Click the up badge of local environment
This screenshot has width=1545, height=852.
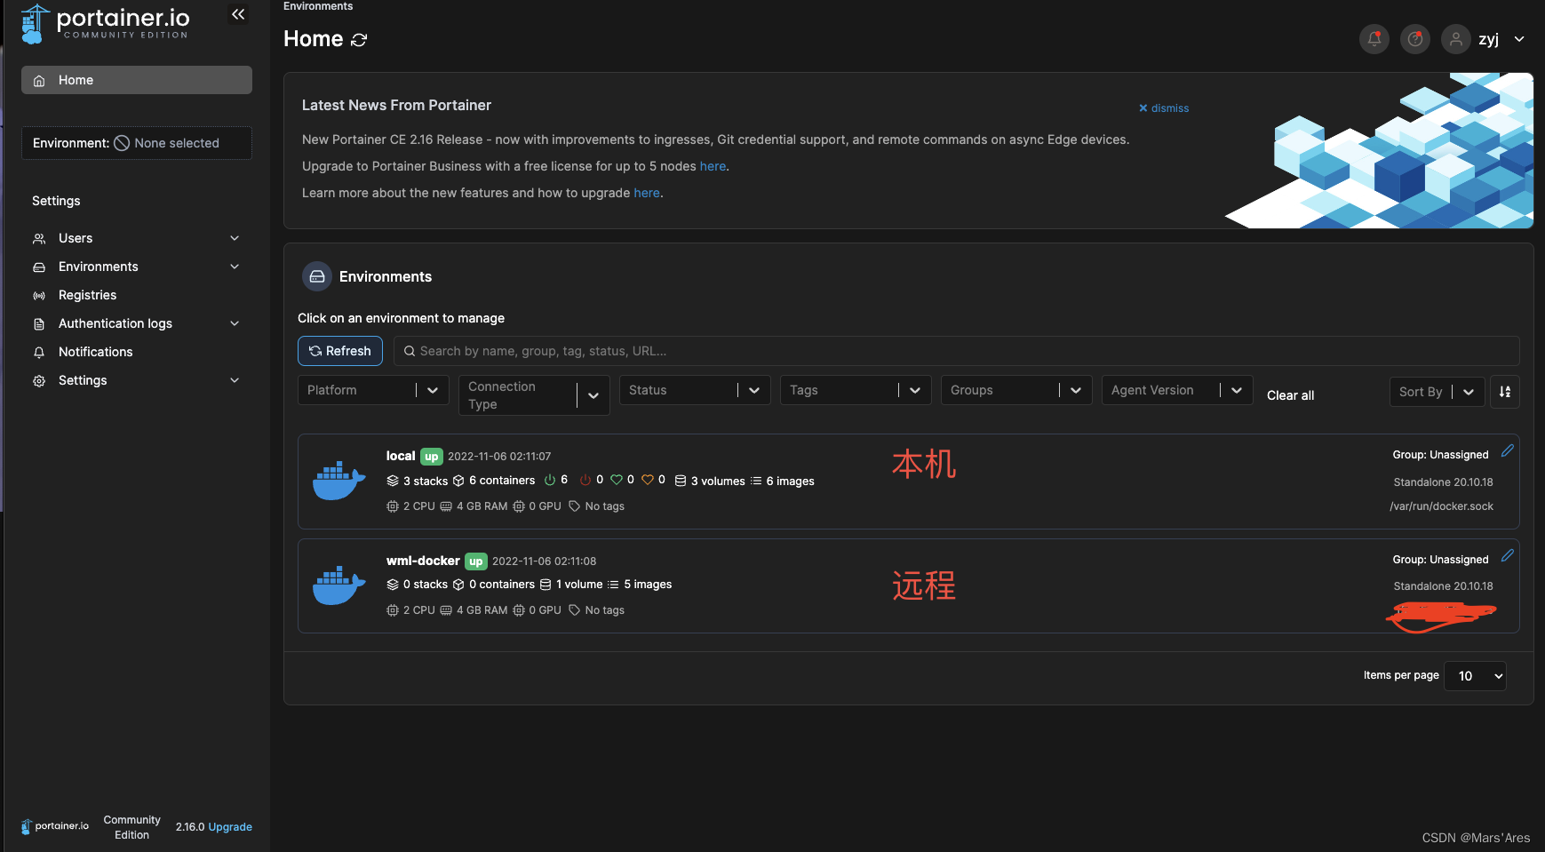[x=431, y=457]
